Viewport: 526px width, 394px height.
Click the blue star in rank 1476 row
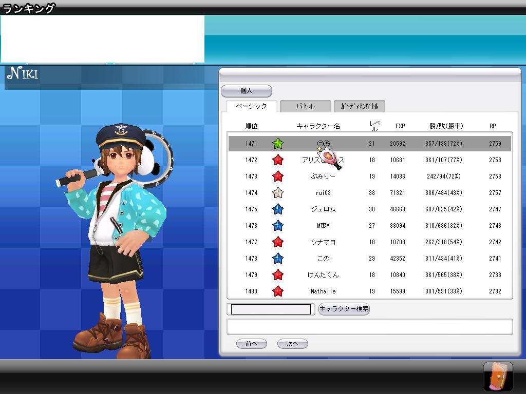coord(278,226)
